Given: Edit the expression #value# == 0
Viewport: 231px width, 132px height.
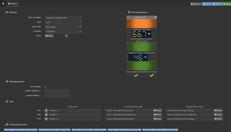Looking at the screenshot, I should click(x=75, y=119).
